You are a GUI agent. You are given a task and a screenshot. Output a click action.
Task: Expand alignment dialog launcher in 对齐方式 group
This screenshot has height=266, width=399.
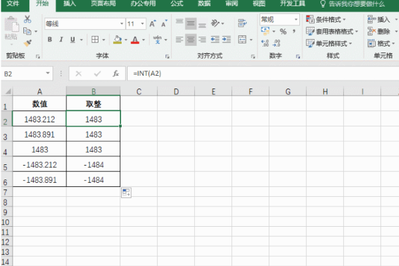point(253,57)
